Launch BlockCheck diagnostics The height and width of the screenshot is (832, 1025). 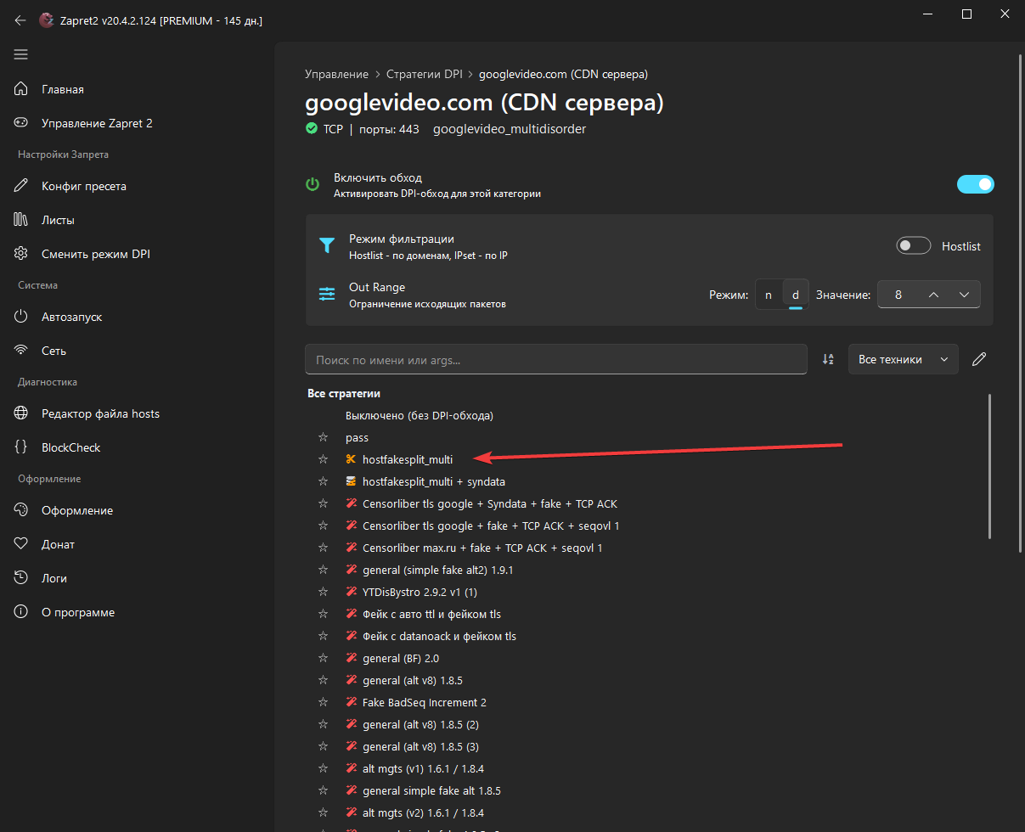pos(70,447)
